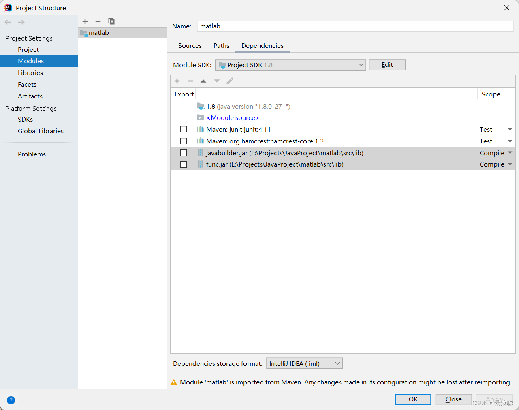Screen dimensions: 519x410
Task: Click the Edit SDK button
Action: [387, 65]
